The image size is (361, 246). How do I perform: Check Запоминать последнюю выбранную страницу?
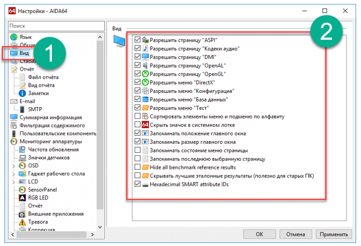[x=138, y=159]
